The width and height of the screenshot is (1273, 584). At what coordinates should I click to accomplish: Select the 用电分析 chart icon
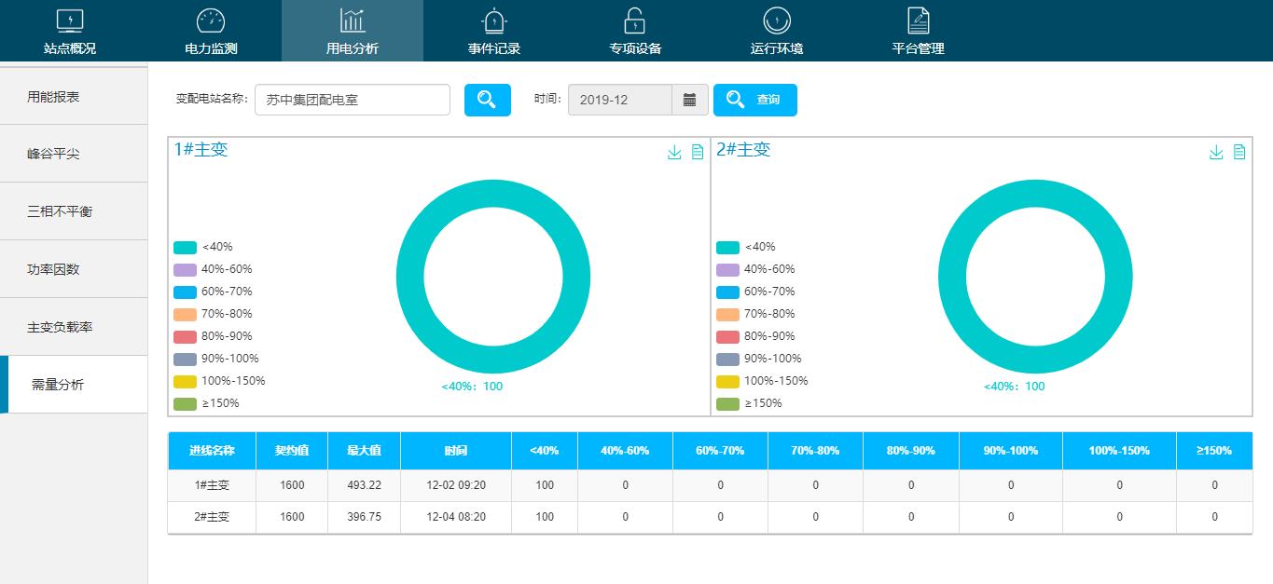[x=353, y=20]
